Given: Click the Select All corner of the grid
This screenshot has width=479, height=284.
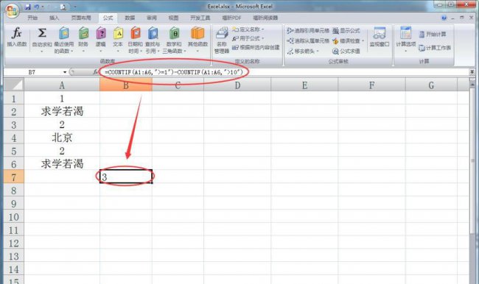Looking at the screenshot, I should (14, 85).
